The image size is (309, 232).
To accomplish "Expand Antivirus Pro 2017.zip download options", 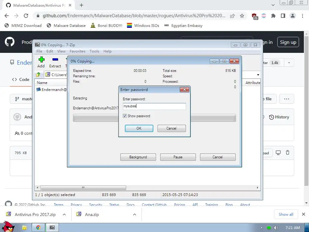I will coord(64,214).
